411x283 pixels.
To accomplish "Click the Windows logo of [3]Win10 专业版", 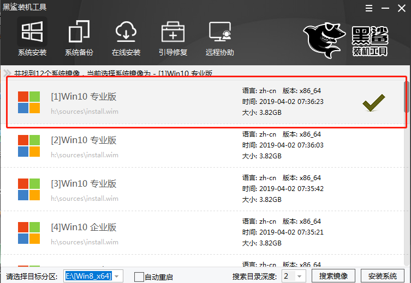I will click(x=29, y=189).
